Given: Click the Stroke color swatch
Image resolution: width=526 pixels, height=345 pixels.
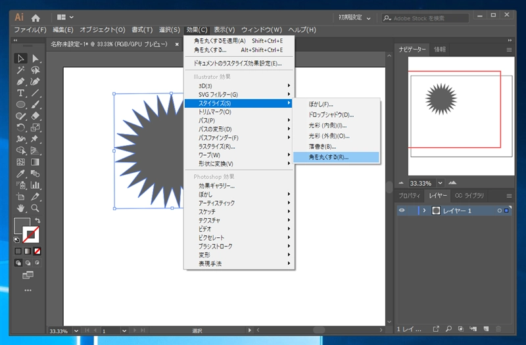Looking at the screenshot, I should pyautogui.click(x=31, y=235).
